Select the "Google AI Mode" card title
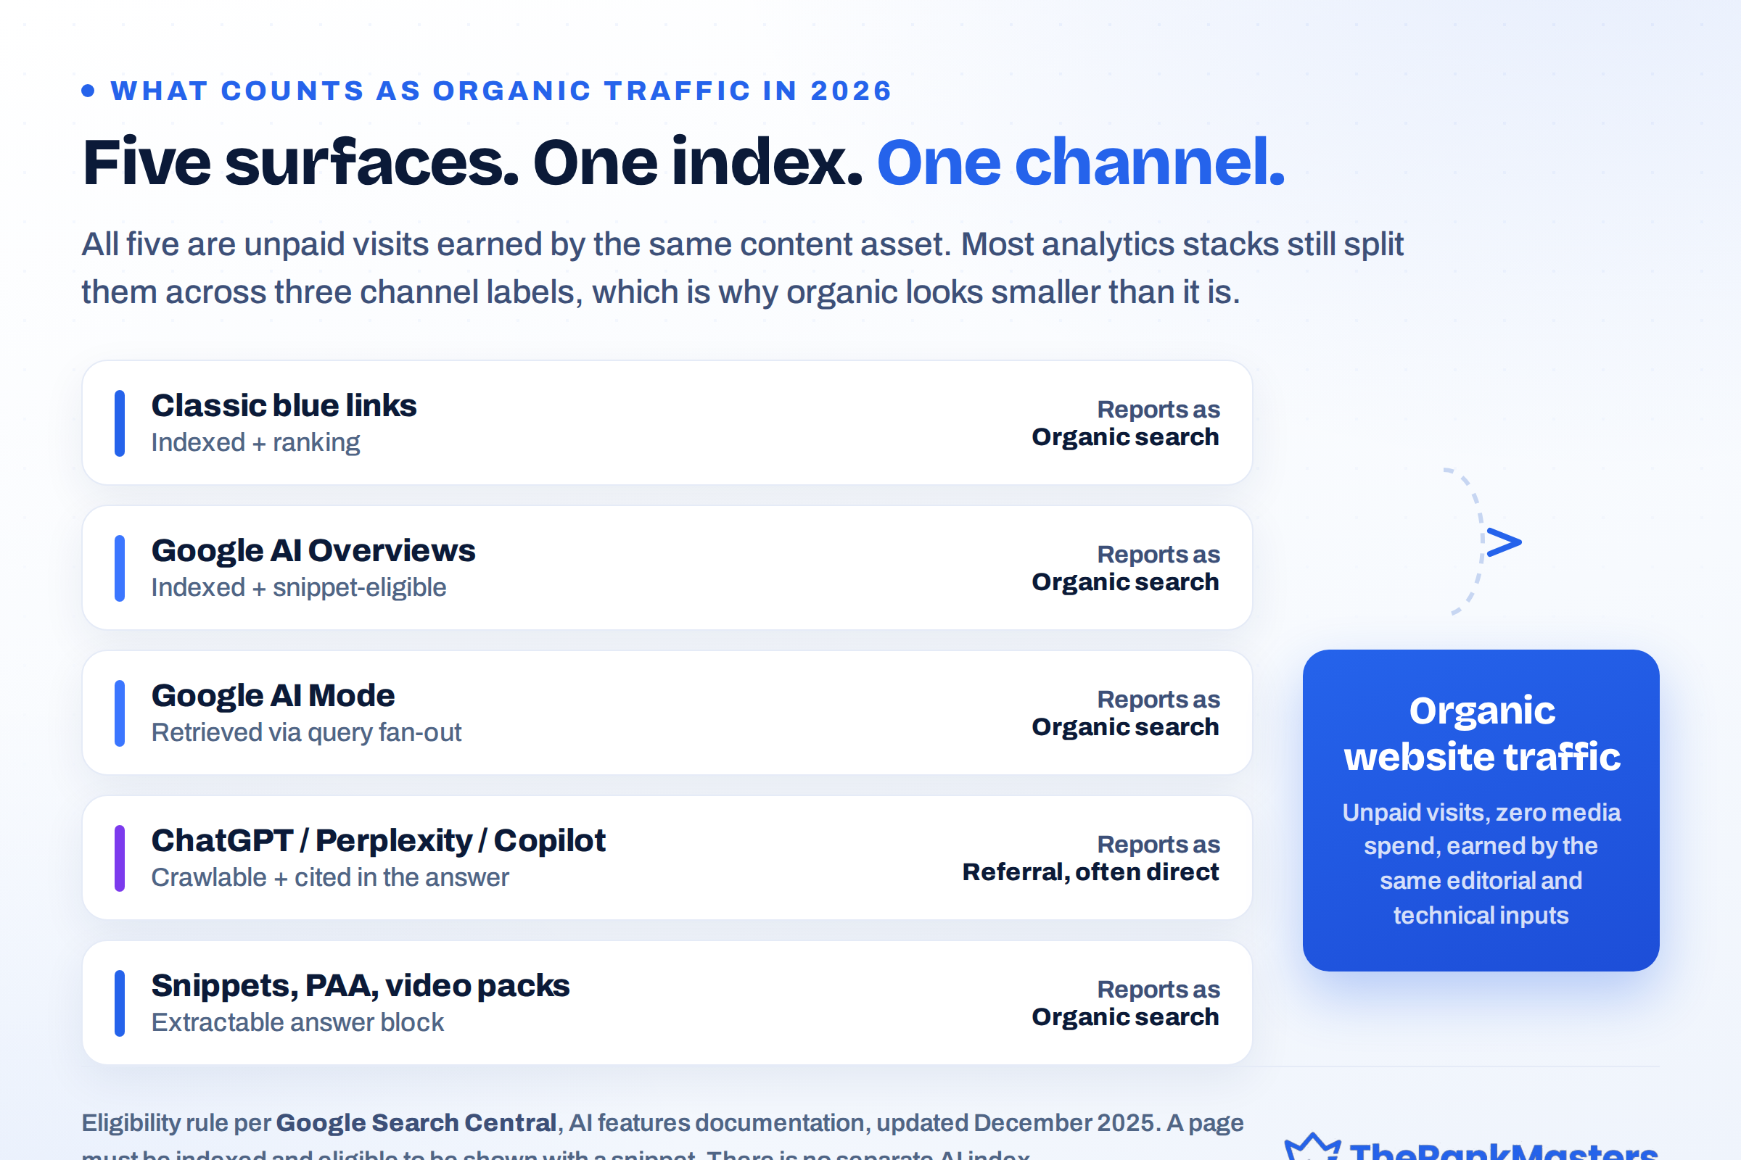Screen dimensions: 1741x1160 pos(273,695)
